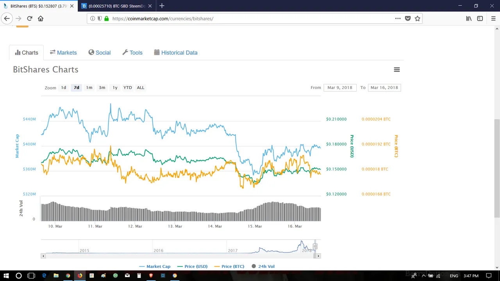Screen dimensions: 500x281
Task: Reload the page
Action: click(30, 18)
